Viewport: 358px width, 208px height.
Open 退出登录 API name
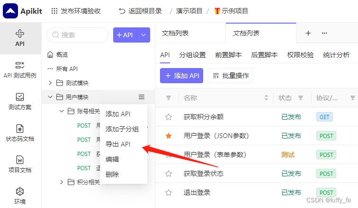(197, 192)
